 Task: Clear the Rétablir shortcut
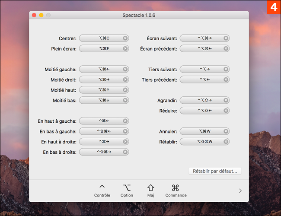click(x=226, y=142)
